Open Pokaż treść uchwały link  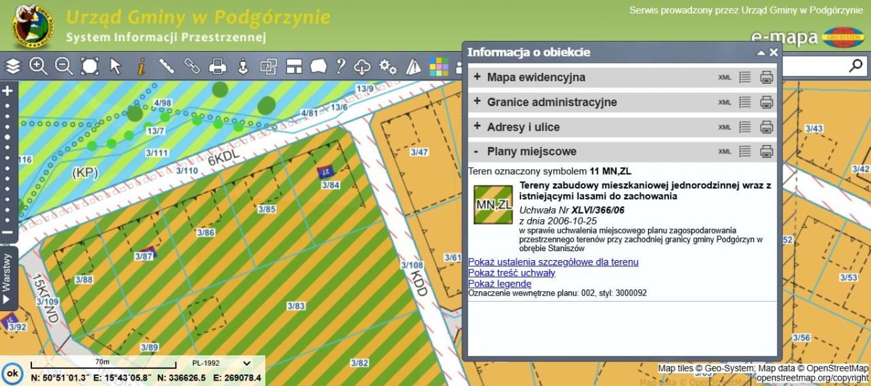[x=512, y=273]
